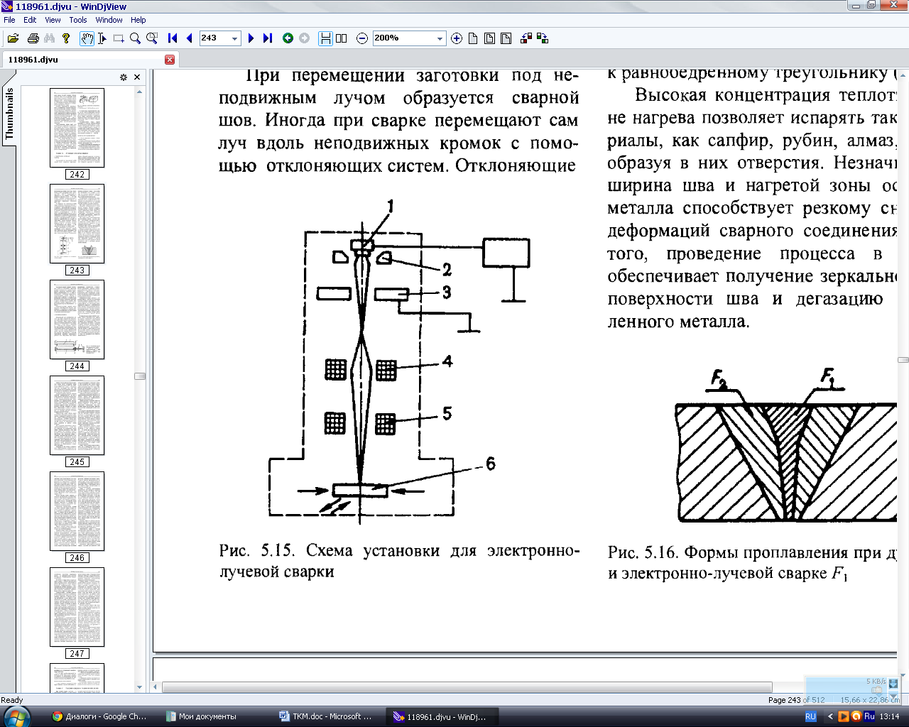Open page 246 thumbnail
909x727 pixels.
[77, 511]
